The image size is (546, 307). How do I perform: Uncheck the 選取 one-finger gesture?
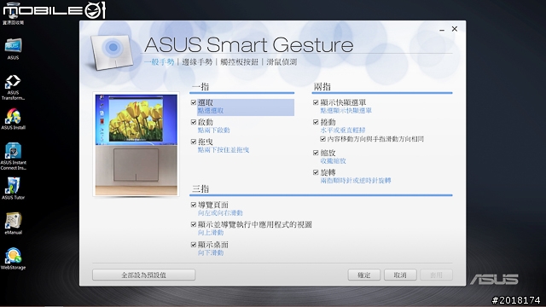pos(194,102)
